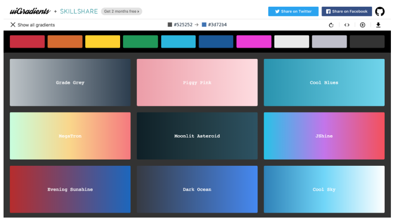Click the #525252 start color hex code

click(183, 25)
